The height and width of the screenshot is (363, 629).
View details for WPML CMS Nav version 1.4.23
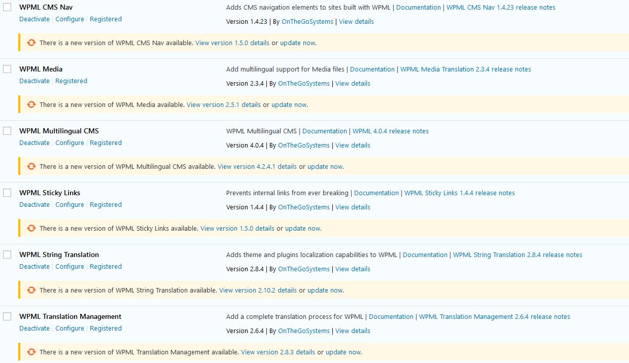tap(356, 22)
